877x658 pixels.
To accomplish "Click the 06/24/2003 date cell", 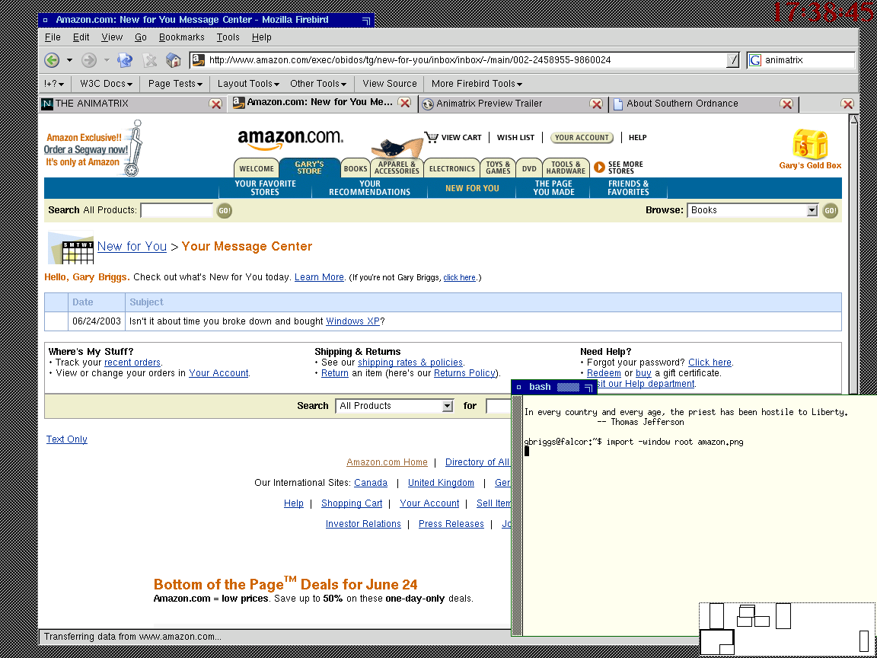I will (x=97, y=321).
